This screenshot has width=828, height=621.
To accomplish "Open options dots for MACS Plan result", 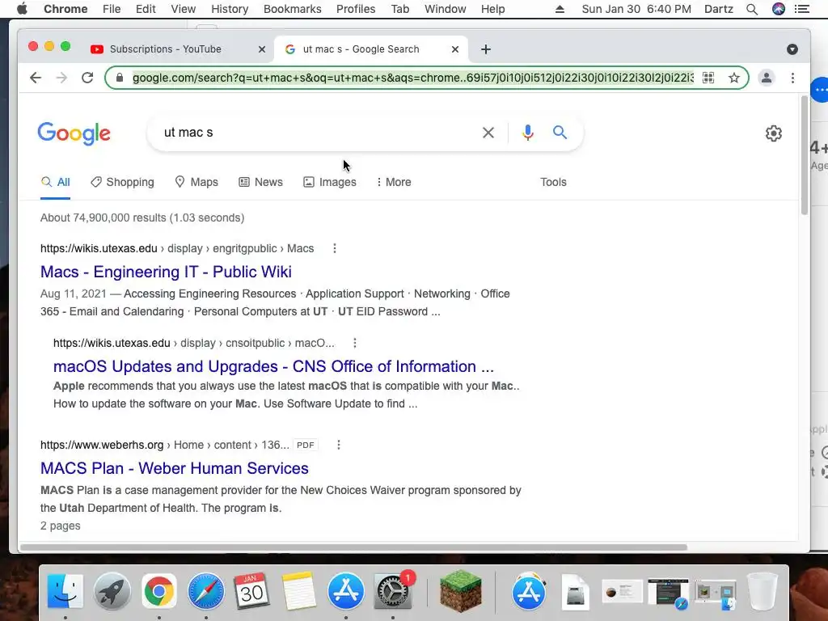I will click(x=339, y=446).
